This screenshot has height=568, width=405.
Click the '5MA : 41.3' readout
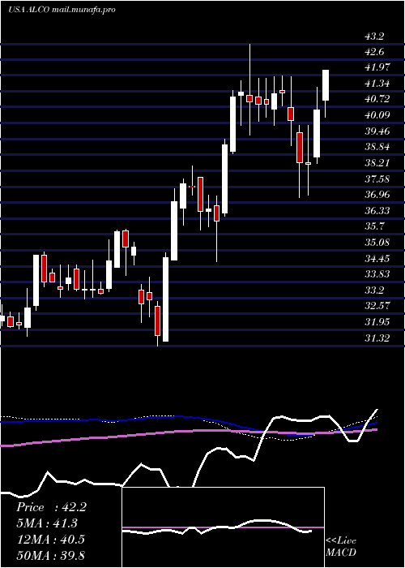[x=48, y=523]
